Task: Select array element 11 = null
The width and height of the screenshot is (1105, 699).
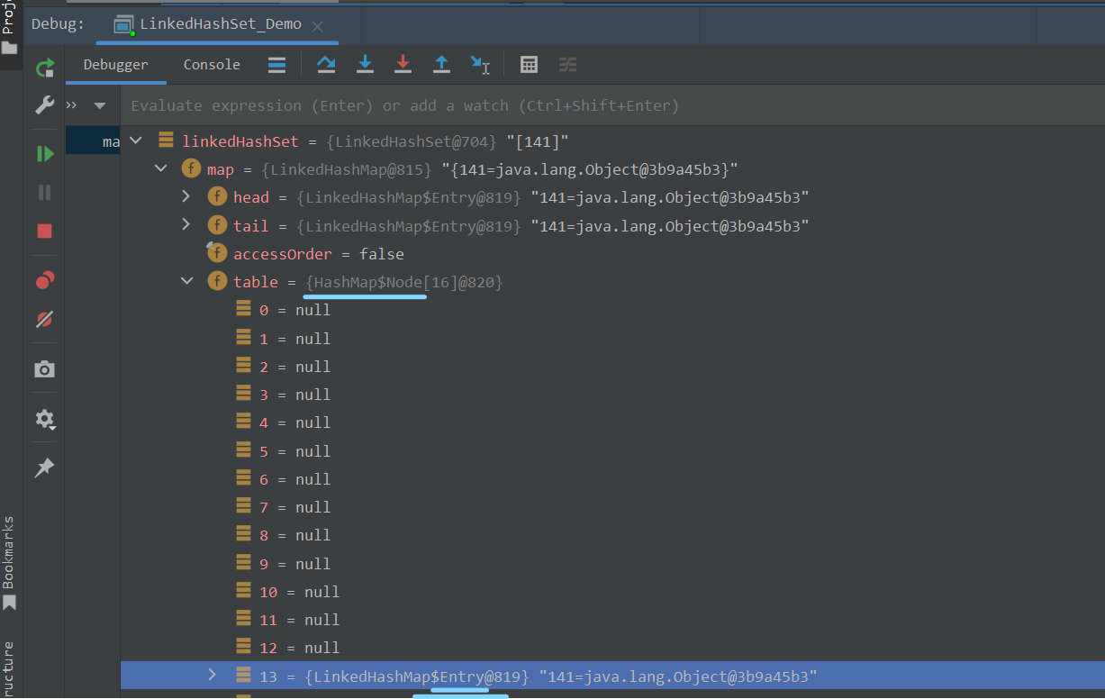Action: (612, 620)
